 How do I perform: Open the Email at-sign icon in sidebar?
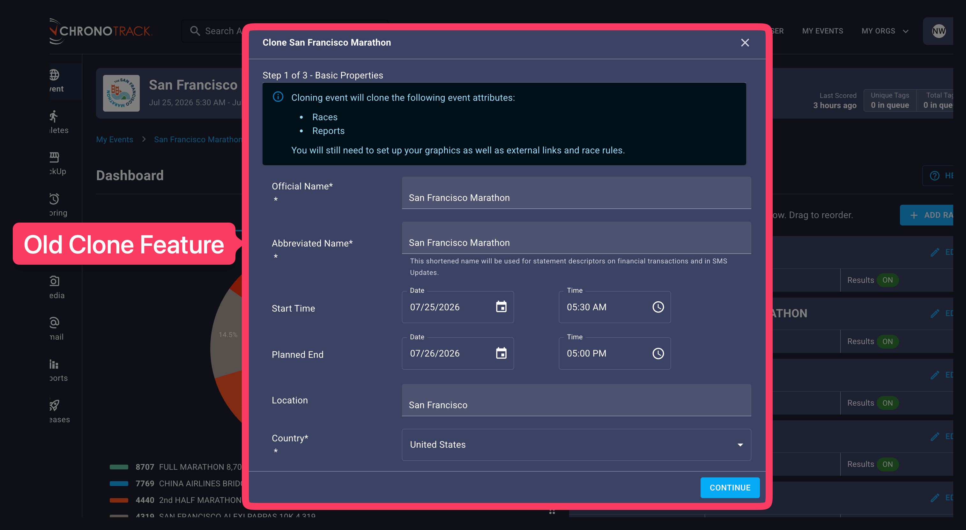coord(54,322)
